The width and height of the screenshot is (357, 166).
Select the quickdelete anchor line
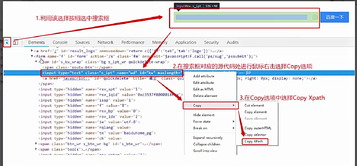point(180,79)
